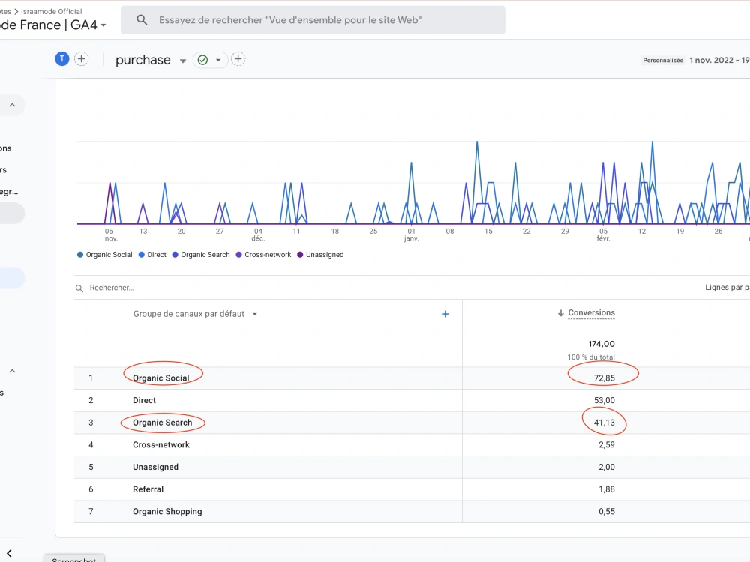Click the '100 % du total' text
The height and width of the screenshot is (562, 750).
coord(591,357)
